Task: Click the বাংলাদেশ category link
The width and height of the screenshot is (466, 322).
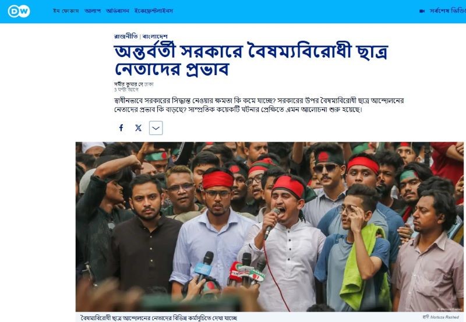Action: coord(155,36)
